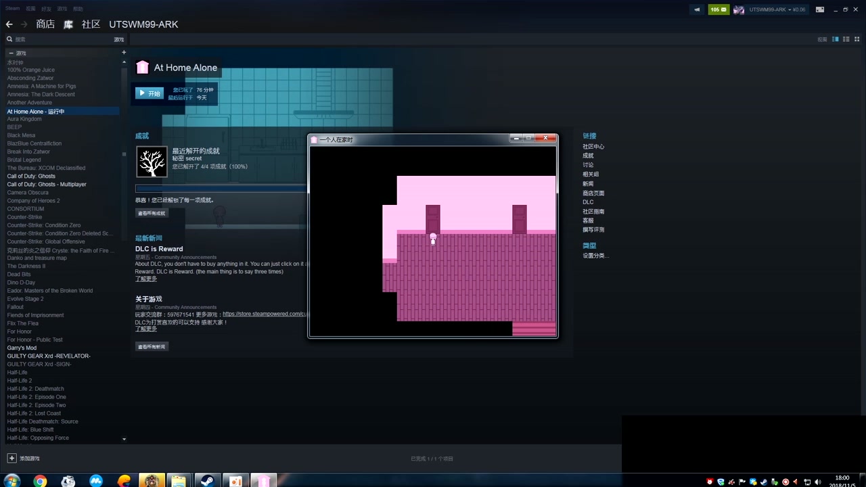866x487 pixels.
Task: Open Chrome from the taskbar
Action: click(x=40, y=481)
